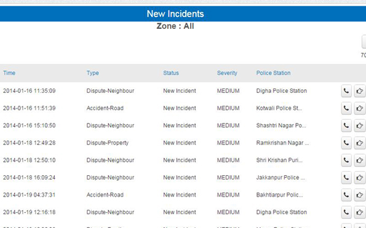Click the phone icon for the 11:35:09 incident

coord(346,91)
